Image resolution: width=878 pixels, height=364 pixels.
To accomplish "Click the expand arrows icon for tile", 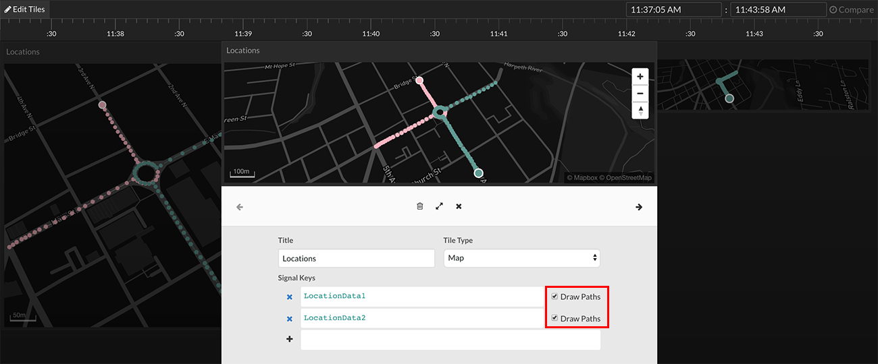I will pyautogui.click(x=439, y=206).
